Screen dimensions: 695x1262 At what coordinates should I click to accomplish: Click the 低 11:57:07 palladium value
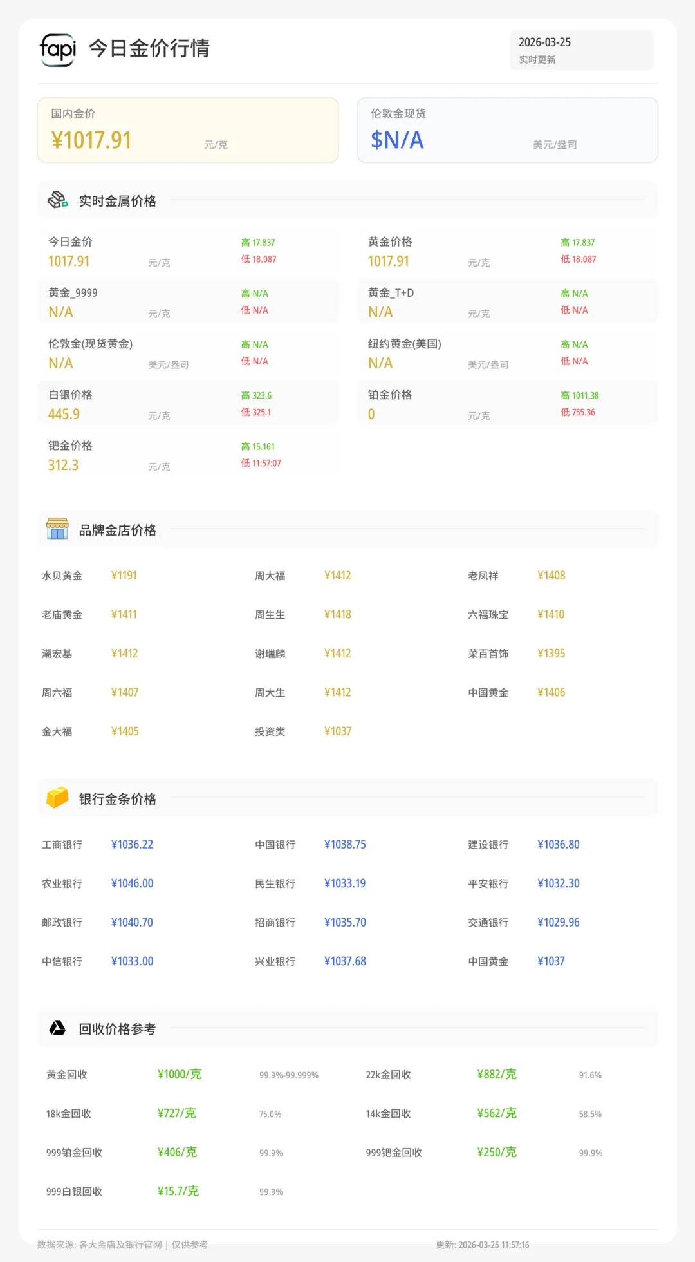[261, 463]
